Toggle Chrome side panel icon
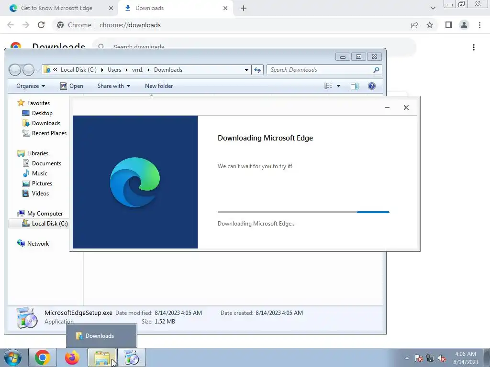Image resolution: width=490 pixels, height=367 pixels. (x=449, y=25)
